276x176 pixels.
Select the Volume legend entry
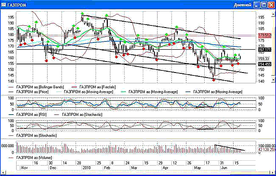point(30,158)
